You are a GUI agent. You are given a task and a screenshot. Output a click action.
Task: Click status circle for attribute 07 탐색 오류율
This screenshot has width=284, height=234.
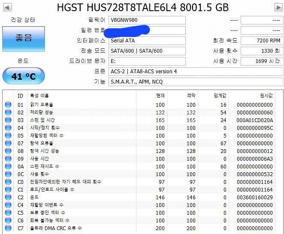pyautogui.click(x=8, y=143)
